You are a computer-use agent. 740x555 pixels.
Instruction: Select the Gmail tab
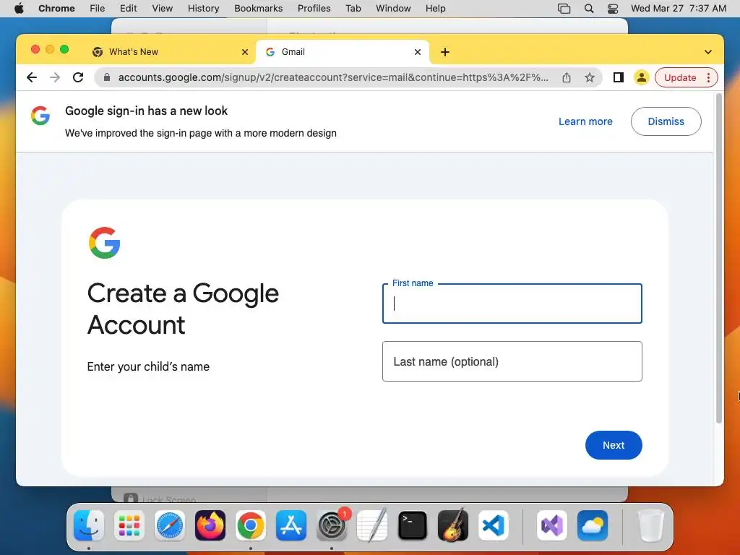[343, 52]
